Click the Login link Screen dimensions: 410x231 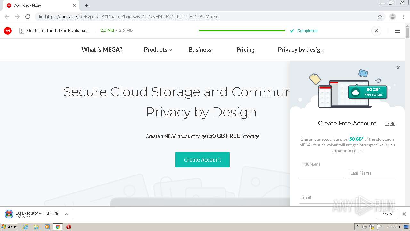click(x=390, y=124)
